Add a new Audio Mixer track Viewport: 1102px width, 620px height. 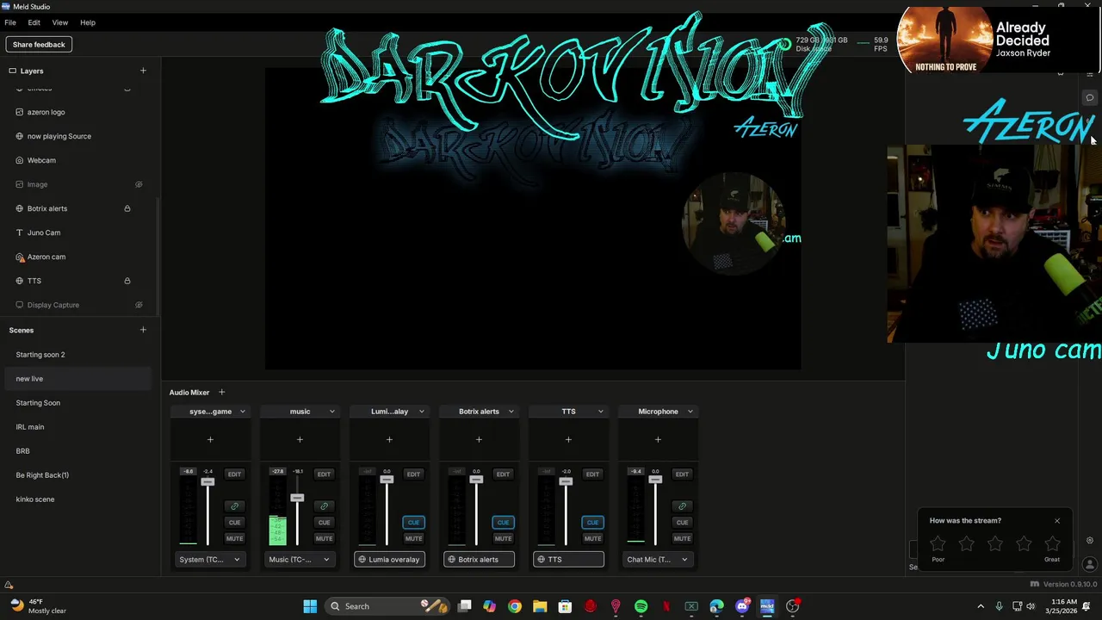[221, 393]
